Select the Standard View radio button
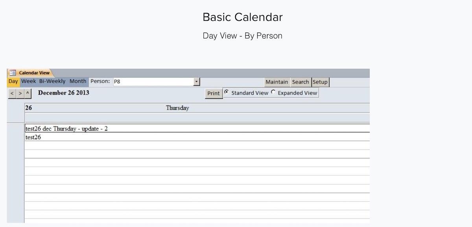Screen dimensions: 472x227 click(x=227, y=93)
